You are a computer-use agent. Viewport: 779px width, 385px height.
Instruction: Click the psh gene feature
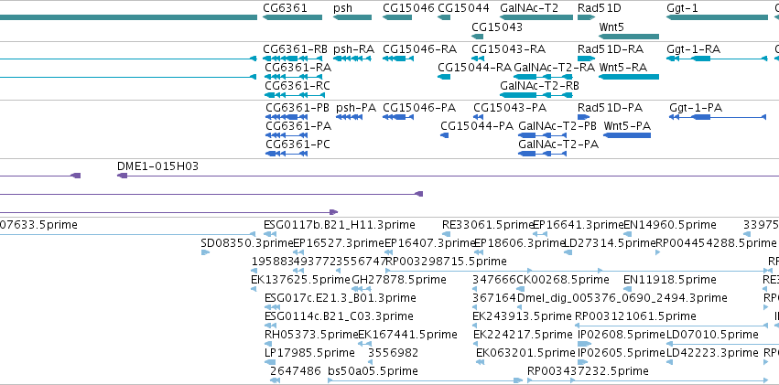coord(352,18)
